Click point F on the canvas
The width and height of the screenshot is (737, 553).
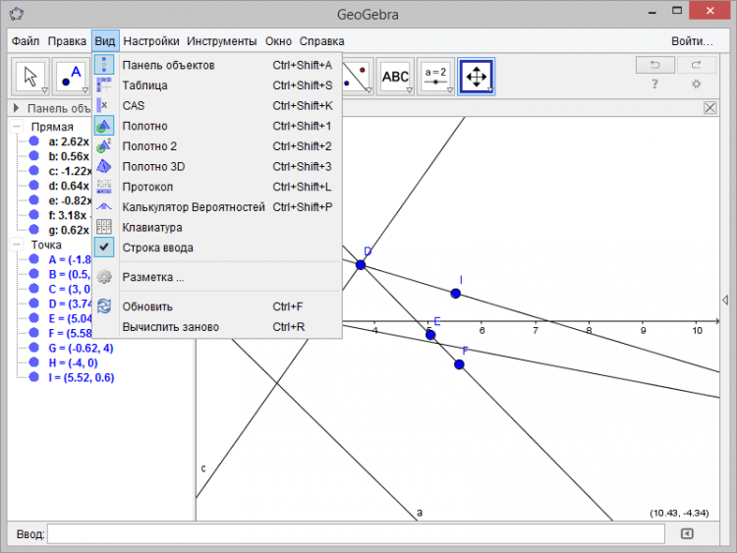tap(459, 364)
